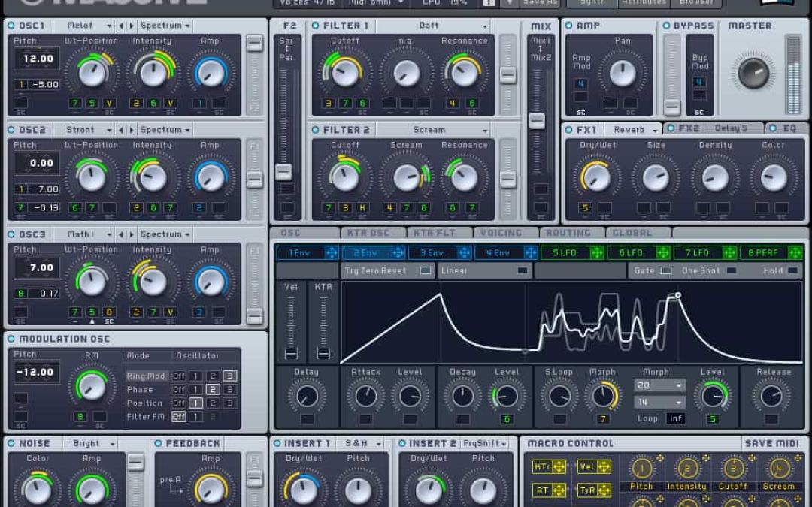Click the 1 Env drag-handle cross icon
The width and height of the screenshot is (812, 507).
click(332, 253)
